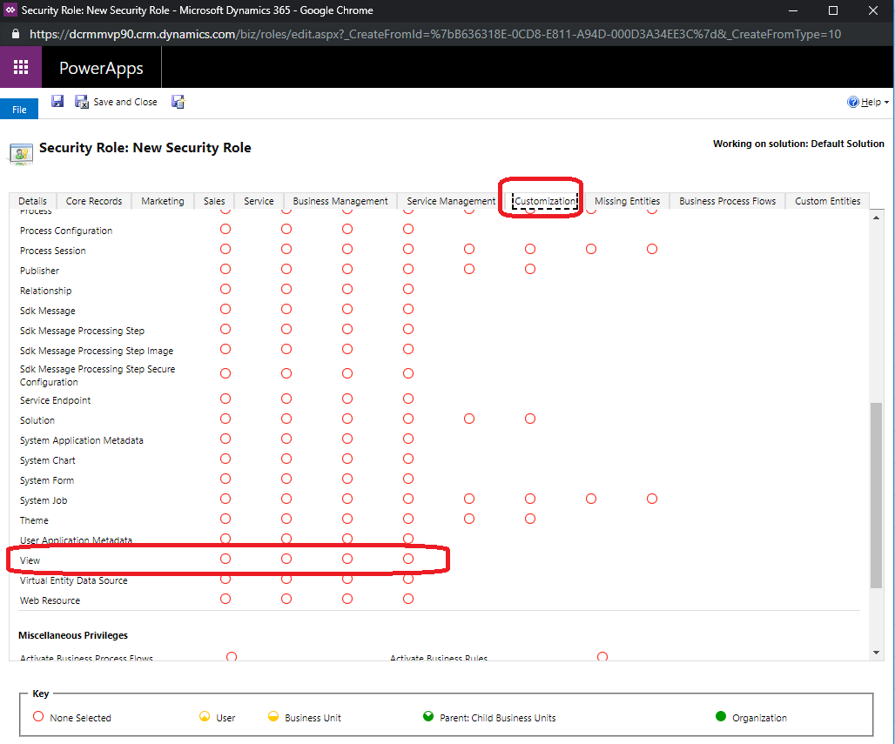895x744 pixels.
Task: Toggle second circle in Sdk Message Processing Step Secure Configuration row
Action: 286,373
